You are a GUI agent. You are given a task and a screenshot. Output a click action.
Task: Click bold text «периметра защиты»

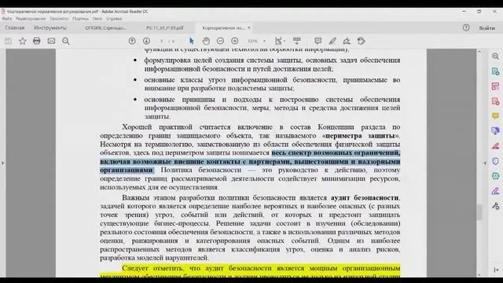[360, 135]
